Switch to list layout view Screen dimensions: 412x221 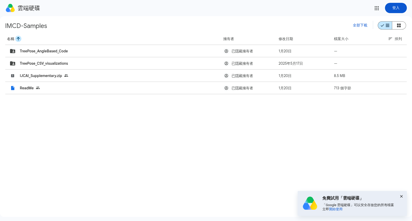pos(385,25)
